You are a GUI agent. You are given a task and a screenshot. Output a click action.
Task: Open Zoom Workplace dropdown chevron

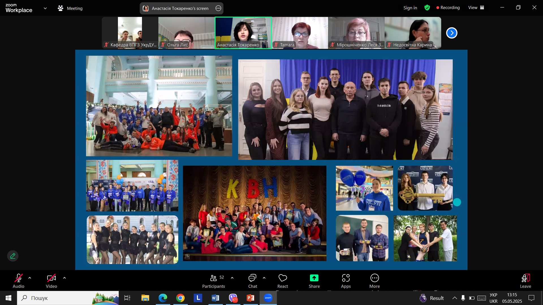pos(45,8)
